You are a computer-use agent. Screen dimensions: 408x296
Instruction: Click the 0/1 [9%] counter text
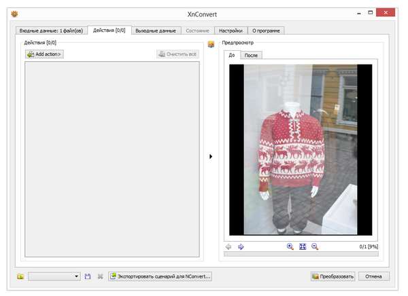point(369,246)
